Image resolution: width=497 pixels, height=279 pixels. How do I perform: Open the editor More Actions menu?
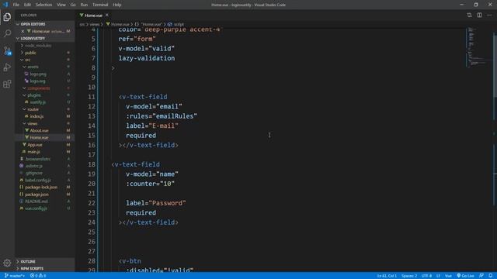(x=489, y=15)
